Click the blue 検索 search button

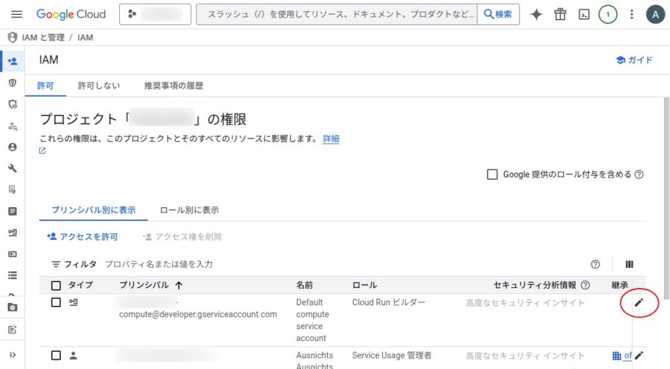[x=498, y=14]
